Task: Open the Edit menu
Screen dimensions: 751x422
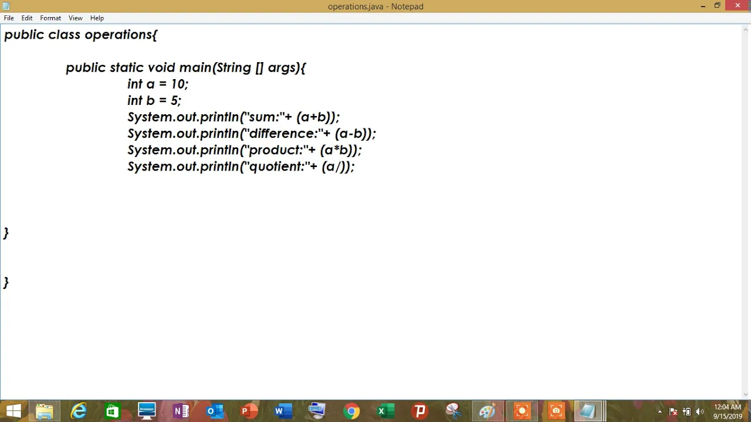Action: [x=27, y=18]
